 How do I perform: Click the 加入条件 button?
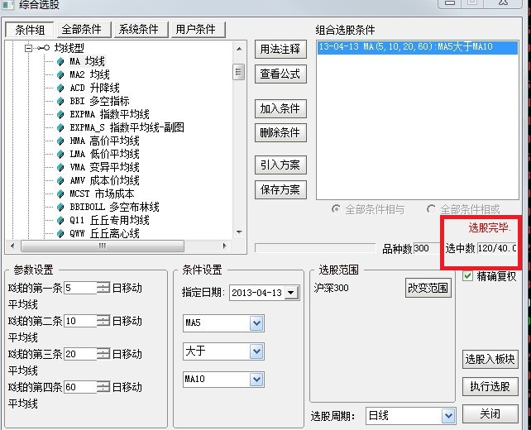280,108
